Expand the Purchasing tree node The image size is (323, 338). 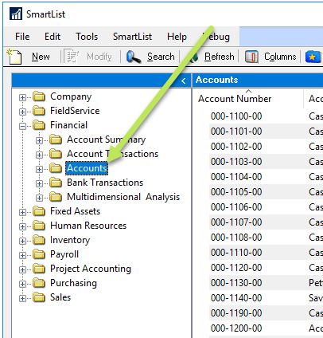[x=22, y=284]
